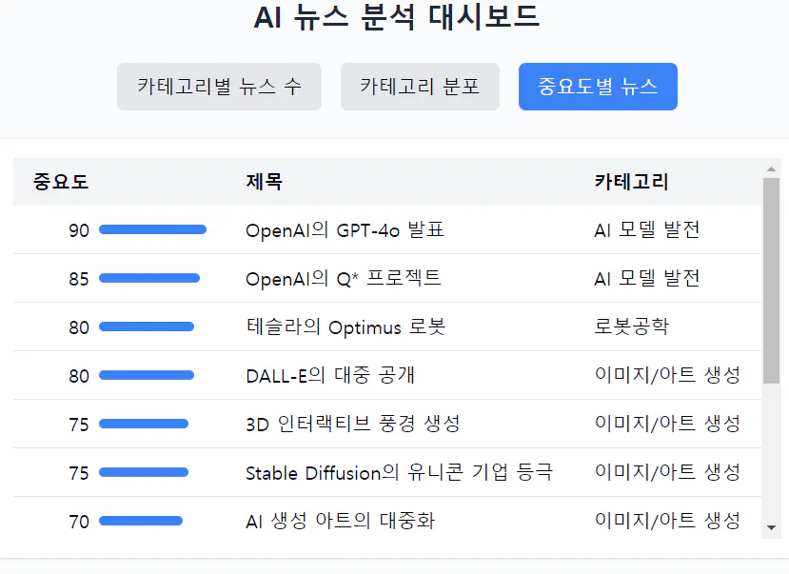Image resolution: width=789 pixels, height=574 pixels.
Task: Click AI 모델 발전 in Q* 프로젝트 row
Action: [646, 278]
